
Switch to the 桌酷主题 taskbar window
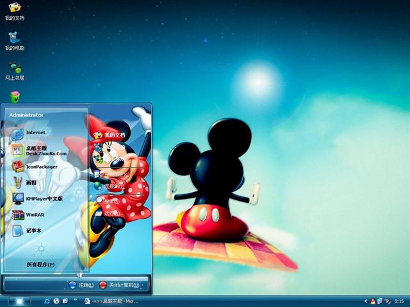coord(112,301)
